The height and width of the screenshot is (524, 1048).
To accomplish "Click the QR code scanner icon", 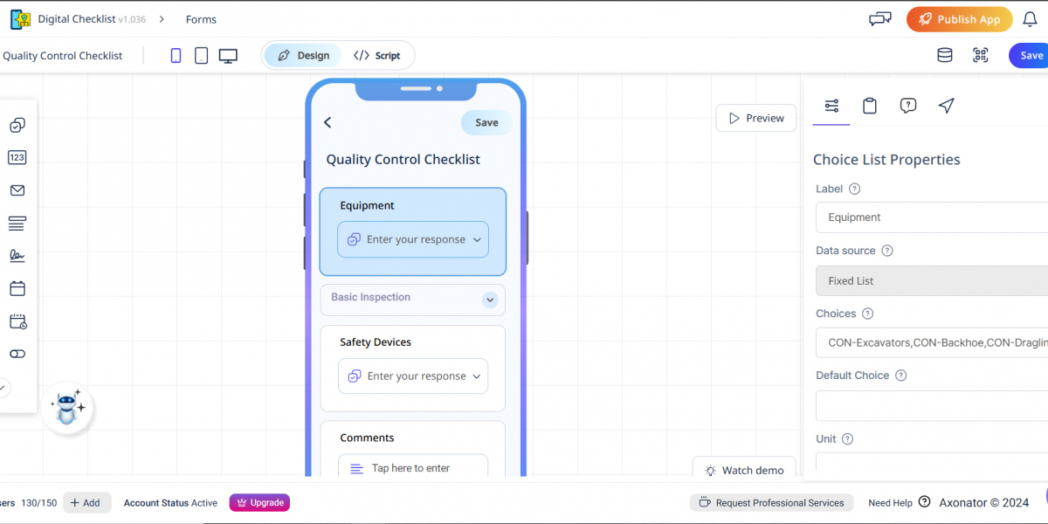I will click(x=981, y=56).
